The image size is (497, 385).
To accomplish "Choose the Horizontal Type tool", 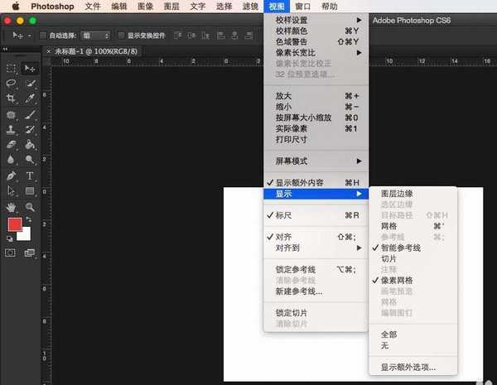I will pos(30,176).
